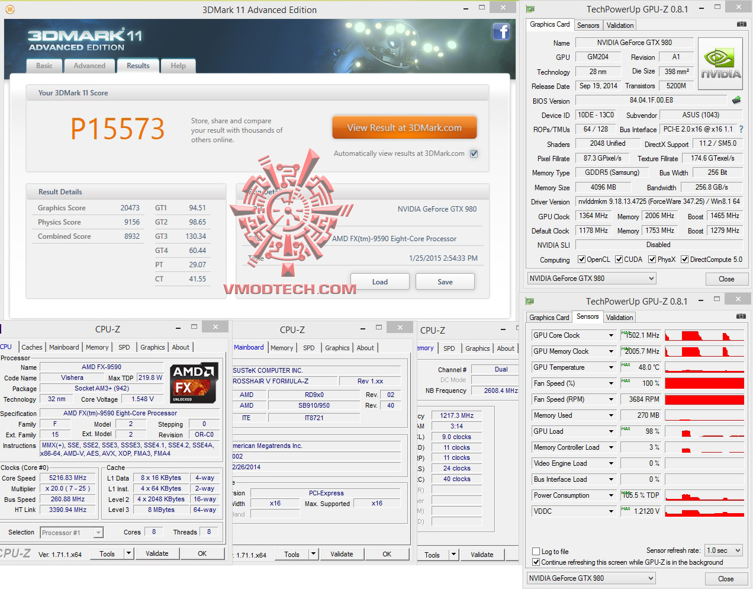Click the GPU Load sensor graph
The height and width of the screenshot is (589, 753).
[x=704, y=431]
